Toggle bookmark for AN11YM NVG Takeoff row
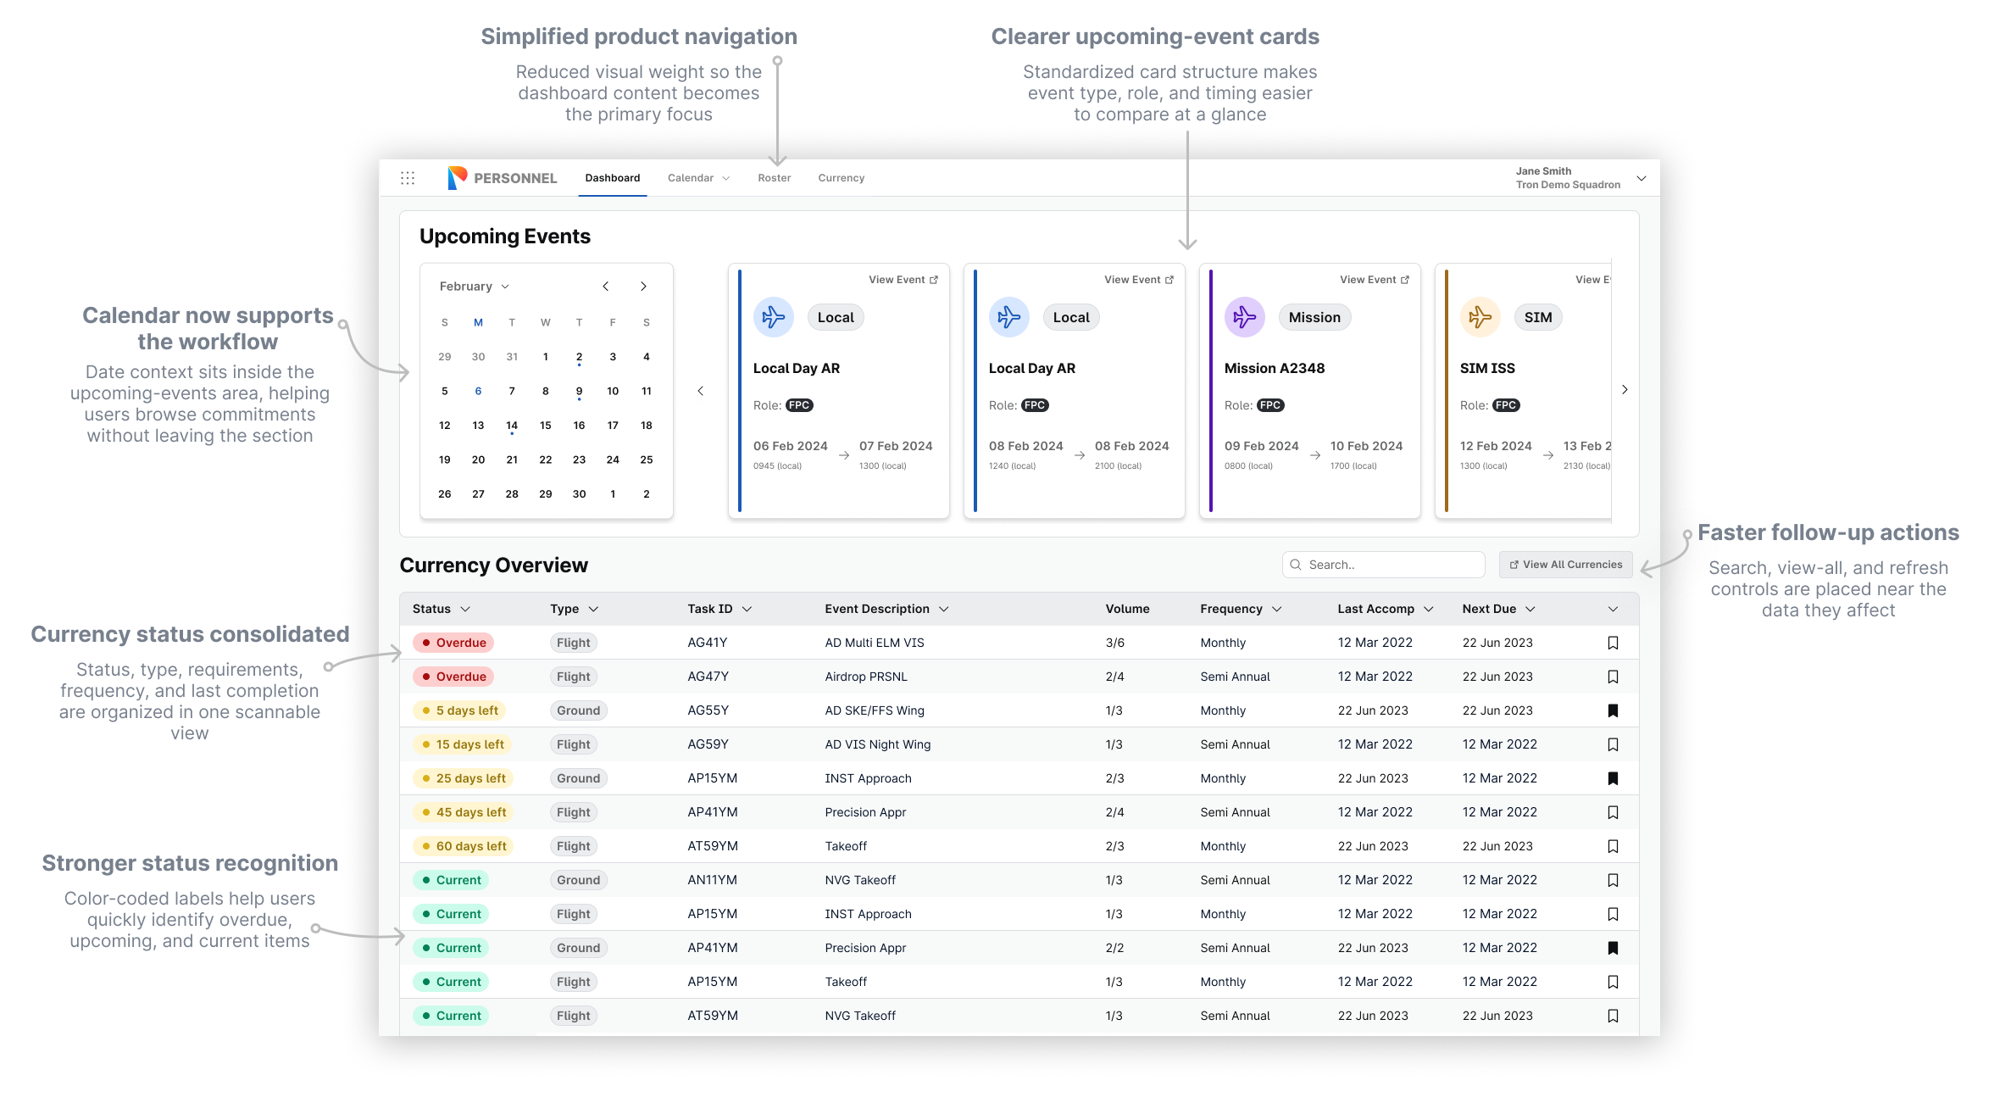This screenshot has width=2011, height=1103. click(1613, 880)
